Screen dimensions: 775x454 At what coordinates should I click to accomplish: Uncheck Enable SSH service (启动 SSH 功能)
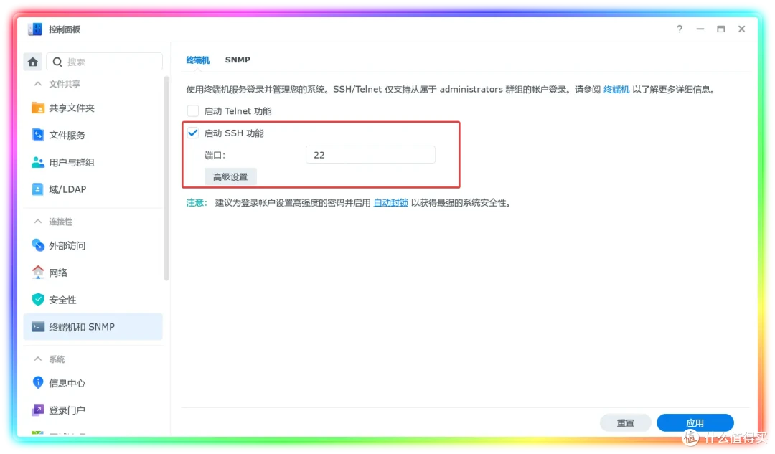pos(193,133)
